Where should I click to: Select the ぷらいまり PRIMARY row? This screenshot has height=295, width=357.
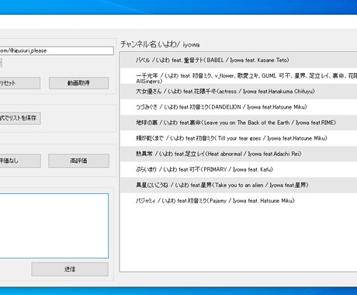[238, 169]
